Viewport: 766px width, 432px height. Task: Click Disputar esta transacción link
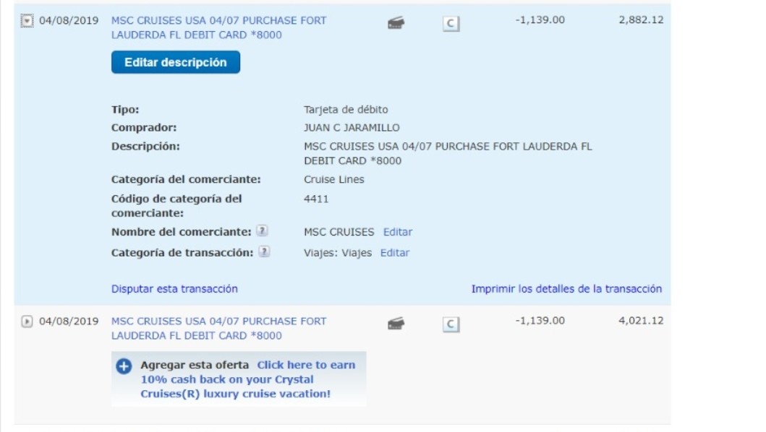(x=174, y=289)
